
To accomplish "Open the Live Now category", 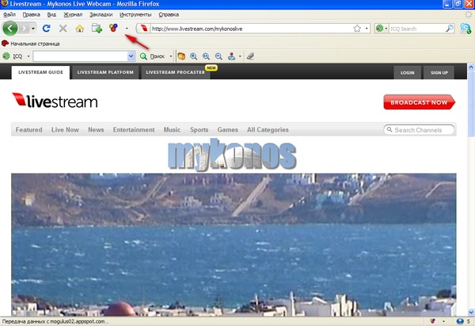I will tap(65, 129).
